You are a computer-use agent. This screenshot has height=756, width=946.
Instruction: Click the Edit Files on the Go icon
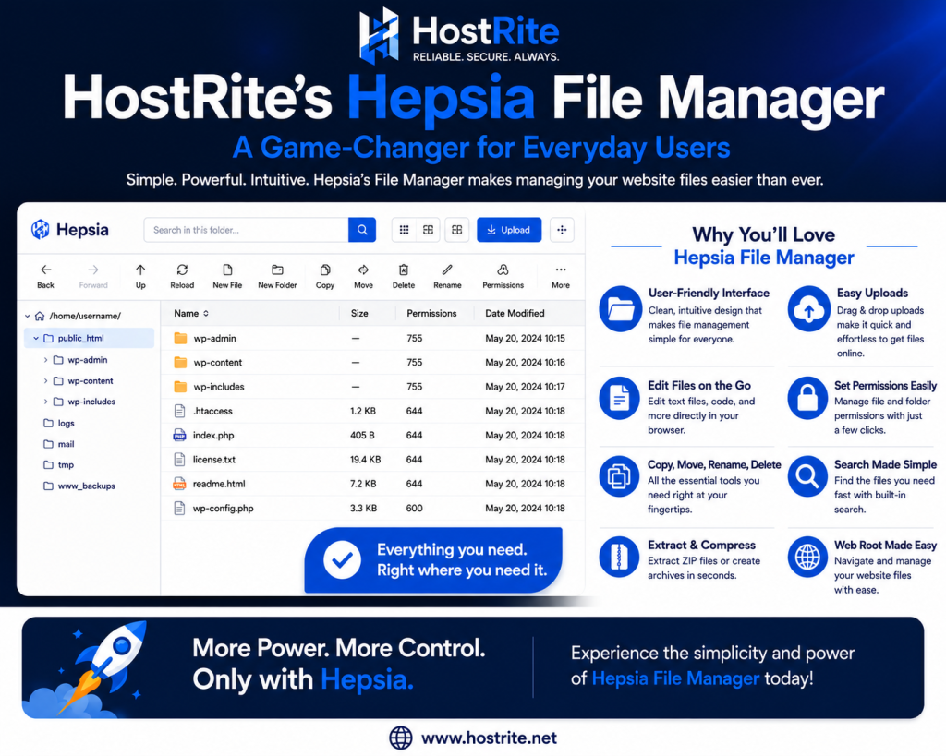click(619, 399)
